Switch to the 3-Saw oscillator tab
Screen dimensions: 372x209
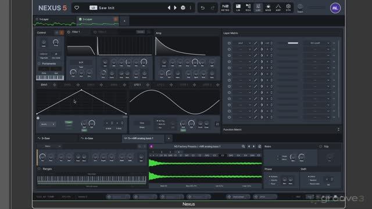(56, 138)
